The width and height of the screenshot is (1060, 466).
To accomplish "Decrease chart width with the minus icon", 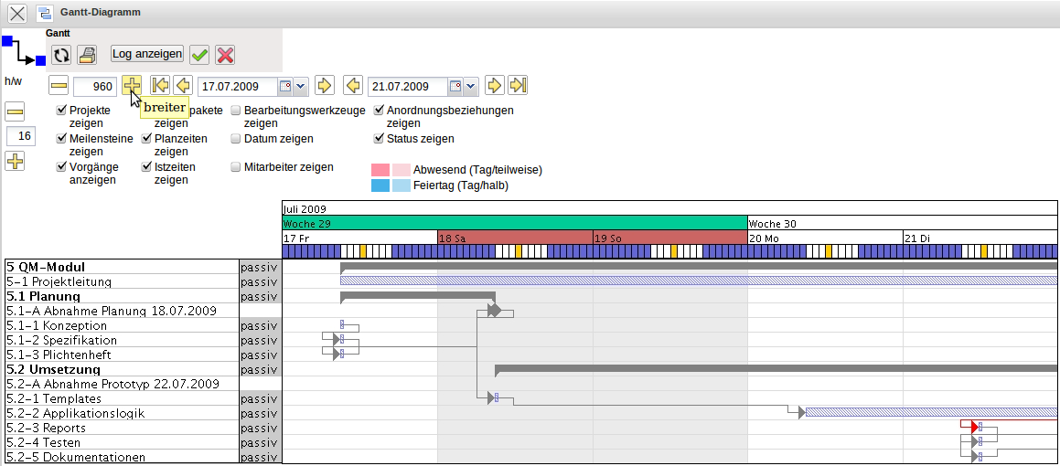I will click(x=59, y=86).
